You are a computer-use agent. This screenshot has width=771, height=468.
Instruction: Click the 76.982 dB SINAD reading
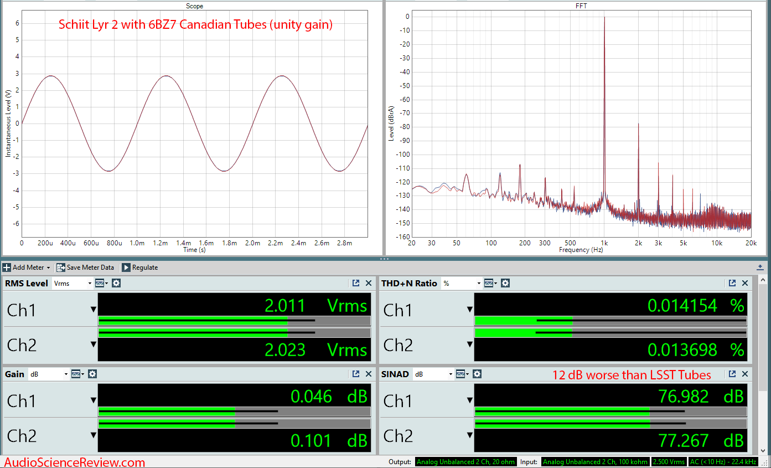click(x=701, y=396)
